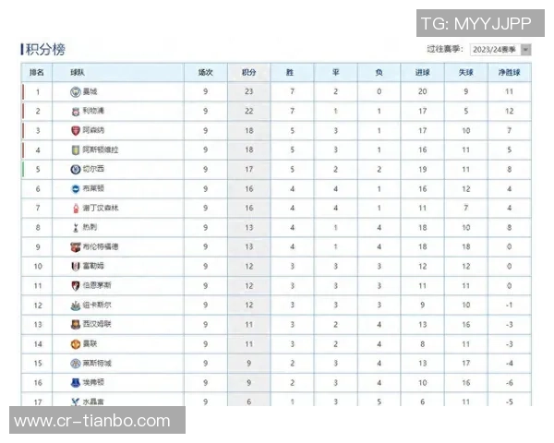Click the 布伦特福德 team name link
Image resolution: width=554 pixels, height=443 pixels.
tap(101, 247)
